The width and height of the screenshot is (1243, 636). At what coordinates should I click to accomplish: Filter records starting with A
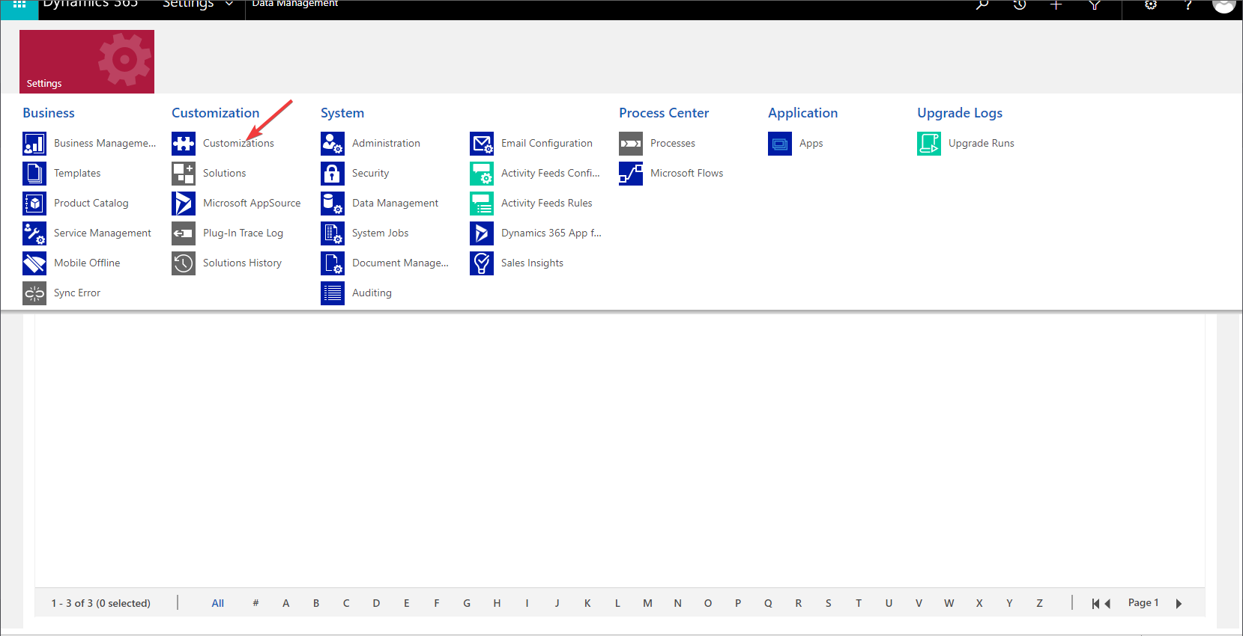pos(286,604)
